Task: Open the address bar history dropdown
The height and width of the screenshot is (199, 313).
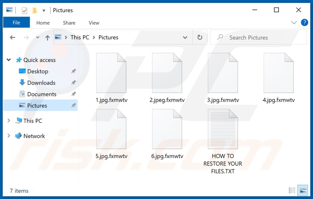Action: click(x=185, y=38)
